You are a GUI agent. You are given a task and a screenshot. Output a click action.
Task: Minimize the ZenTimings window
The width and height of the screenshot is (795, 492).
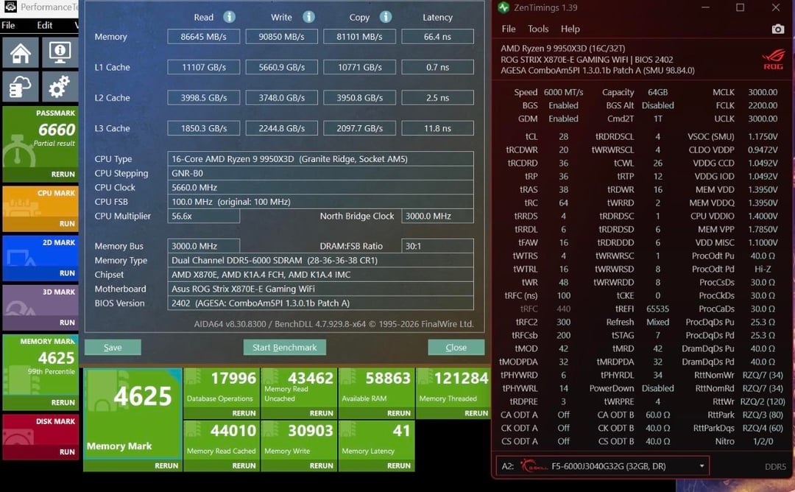point(706,7)
